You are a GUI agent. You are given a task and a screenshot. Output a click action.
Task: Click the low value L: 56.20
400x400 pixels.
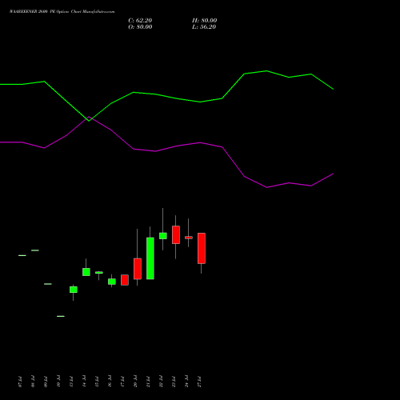pos(204,26)
